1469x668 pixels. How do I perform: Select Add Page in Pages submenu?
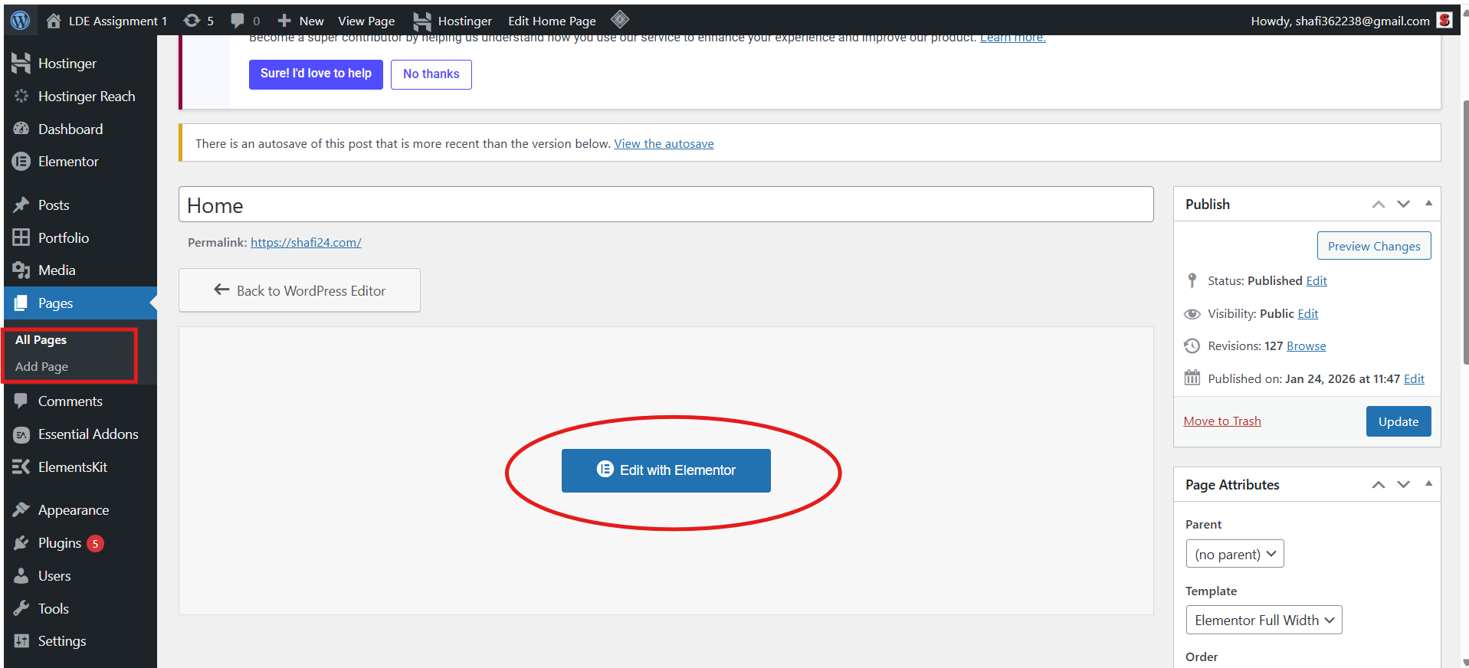pos(42,367)
